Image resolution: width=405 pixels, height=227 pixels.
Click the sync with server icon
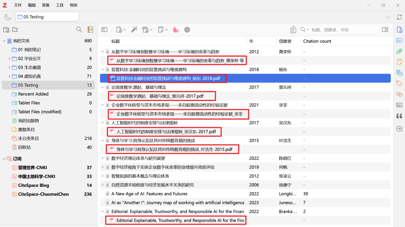(x=399, y=17)
